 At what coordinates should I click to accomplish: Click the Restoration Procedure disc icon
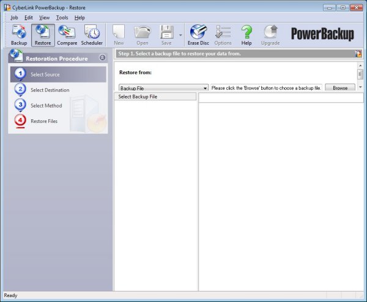click(17, 56)
